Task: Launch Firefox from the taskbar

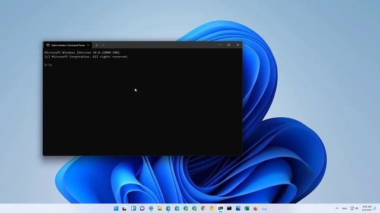Action: tap(255, 208)
